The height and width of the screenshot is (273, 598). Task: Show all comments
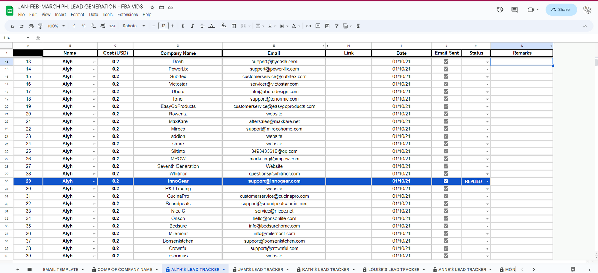(515, 10)
